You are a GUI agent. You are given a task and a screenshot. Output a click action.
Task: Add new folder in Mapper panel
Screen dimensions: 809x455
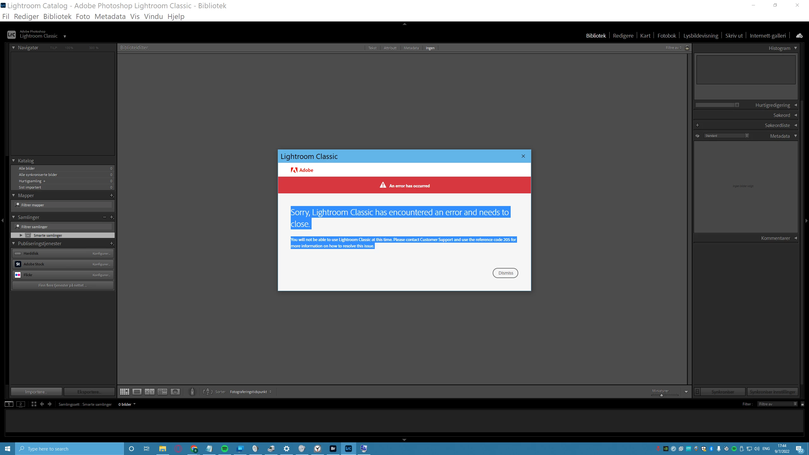coord(112,196)
